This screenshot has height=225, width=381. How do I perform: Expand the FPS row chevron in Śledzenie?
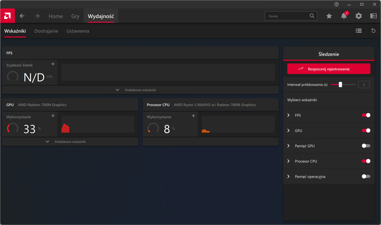pos(289,115)
